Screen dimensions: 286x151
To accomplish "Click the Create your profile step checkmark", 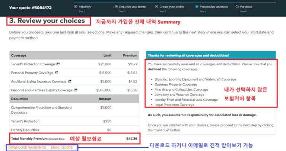I will (156, 6).
